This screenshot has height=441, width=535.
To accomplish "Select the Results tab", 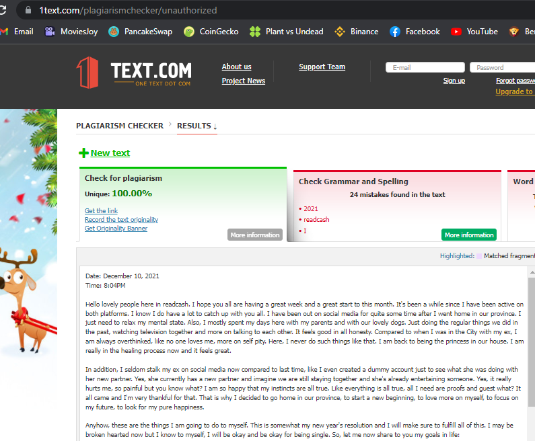I will click(x=197, y=126).
